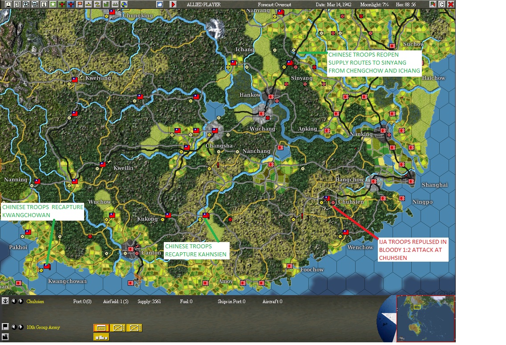Select the highlighted XXX headquarters unit counter
The height and width of the screenshot is (345, 506).
click(101, 328)
